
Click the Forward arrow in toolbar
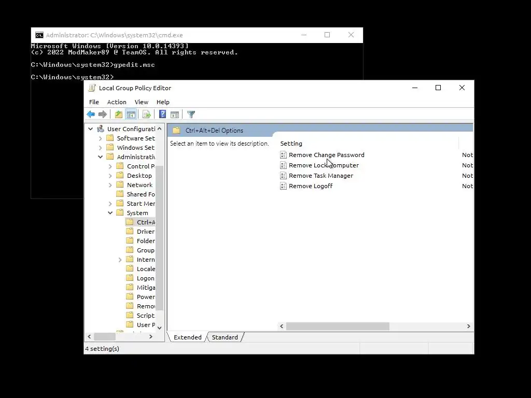point(103,115)
